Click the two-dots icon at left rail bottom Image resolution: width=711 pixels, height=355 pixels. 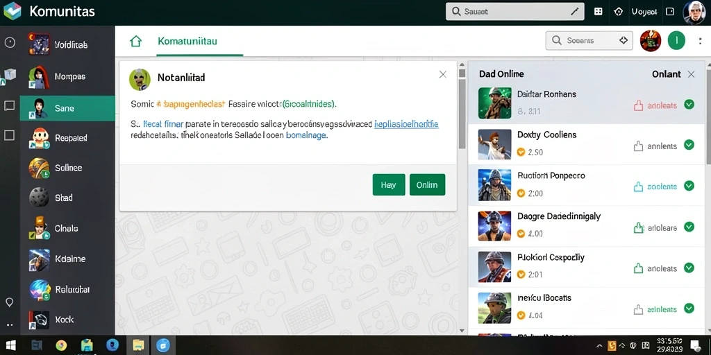[9, 325]
